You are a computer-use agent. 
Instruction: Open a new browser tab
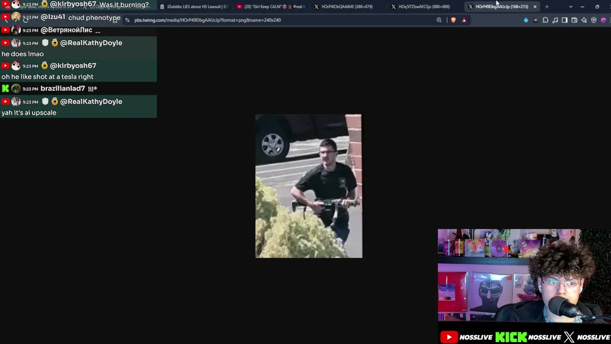click(547, 7)
